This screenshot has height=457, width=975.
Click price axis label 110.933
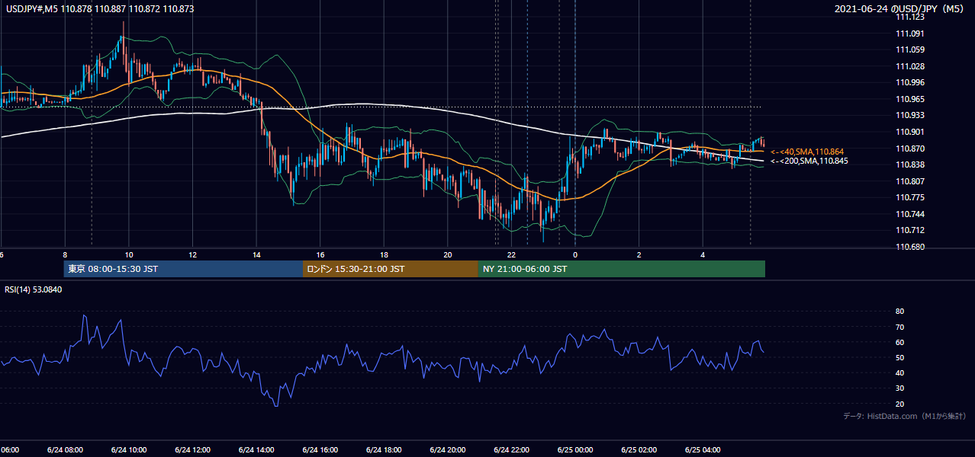point(910,115)
